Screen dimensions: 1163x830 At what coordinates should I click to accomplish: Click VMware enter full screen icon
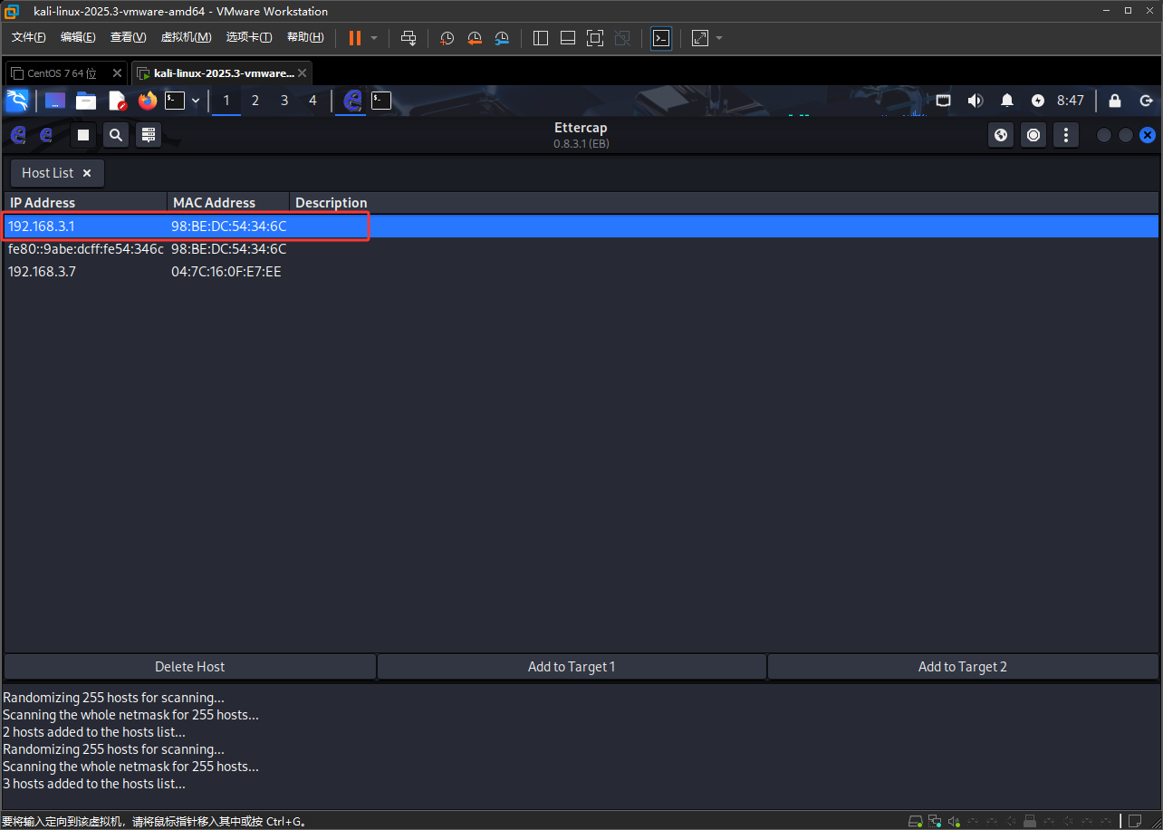coord(595,38)
